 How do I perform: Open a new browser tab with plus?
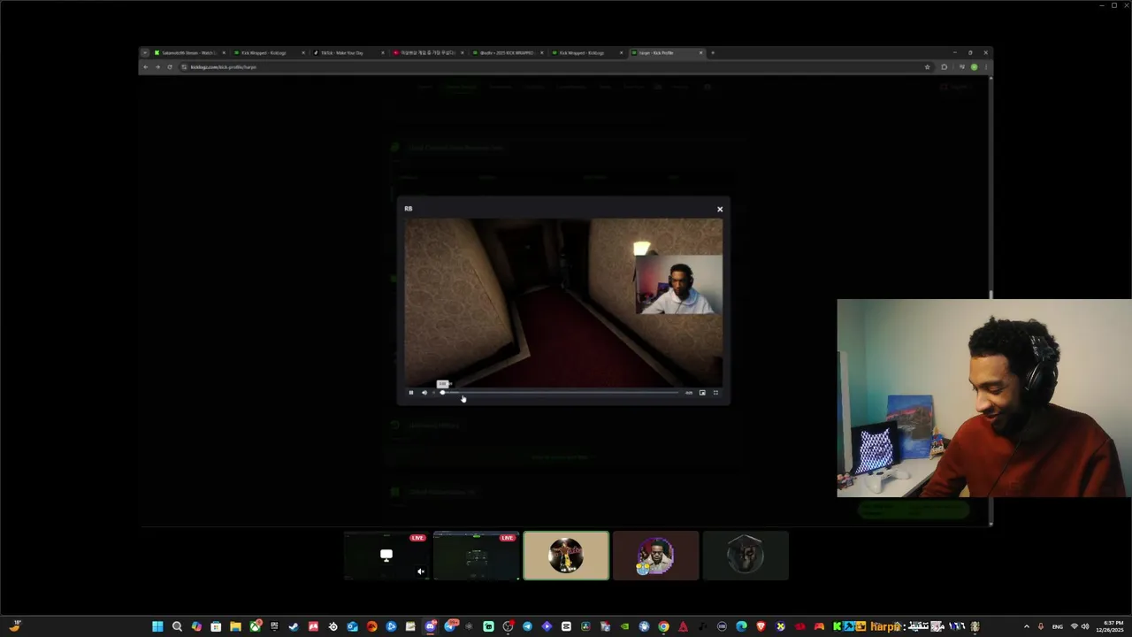[713, 53]
